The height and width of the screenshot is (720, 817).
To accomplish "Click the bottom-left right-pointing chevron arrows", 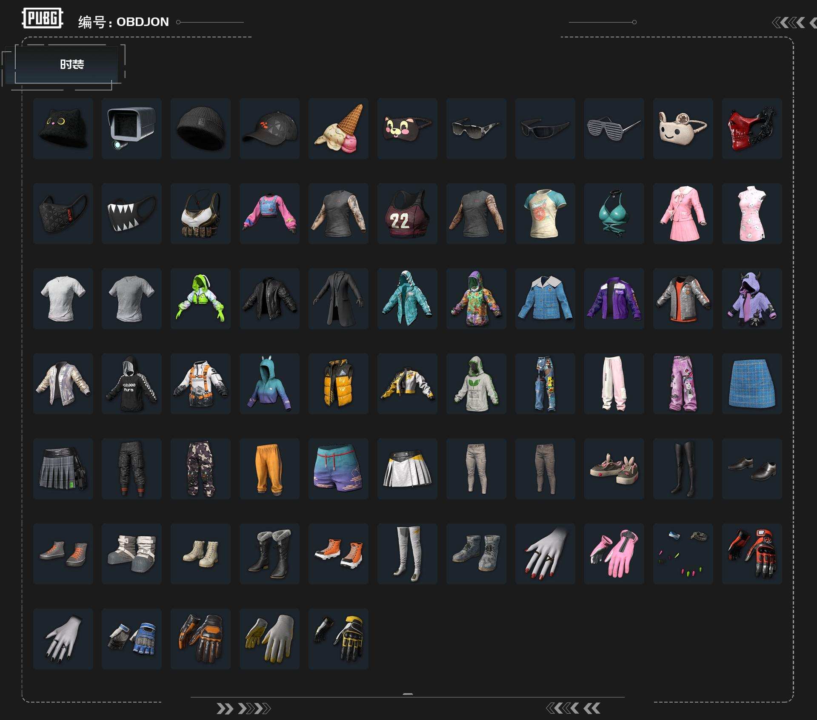I will coord(243,709).
